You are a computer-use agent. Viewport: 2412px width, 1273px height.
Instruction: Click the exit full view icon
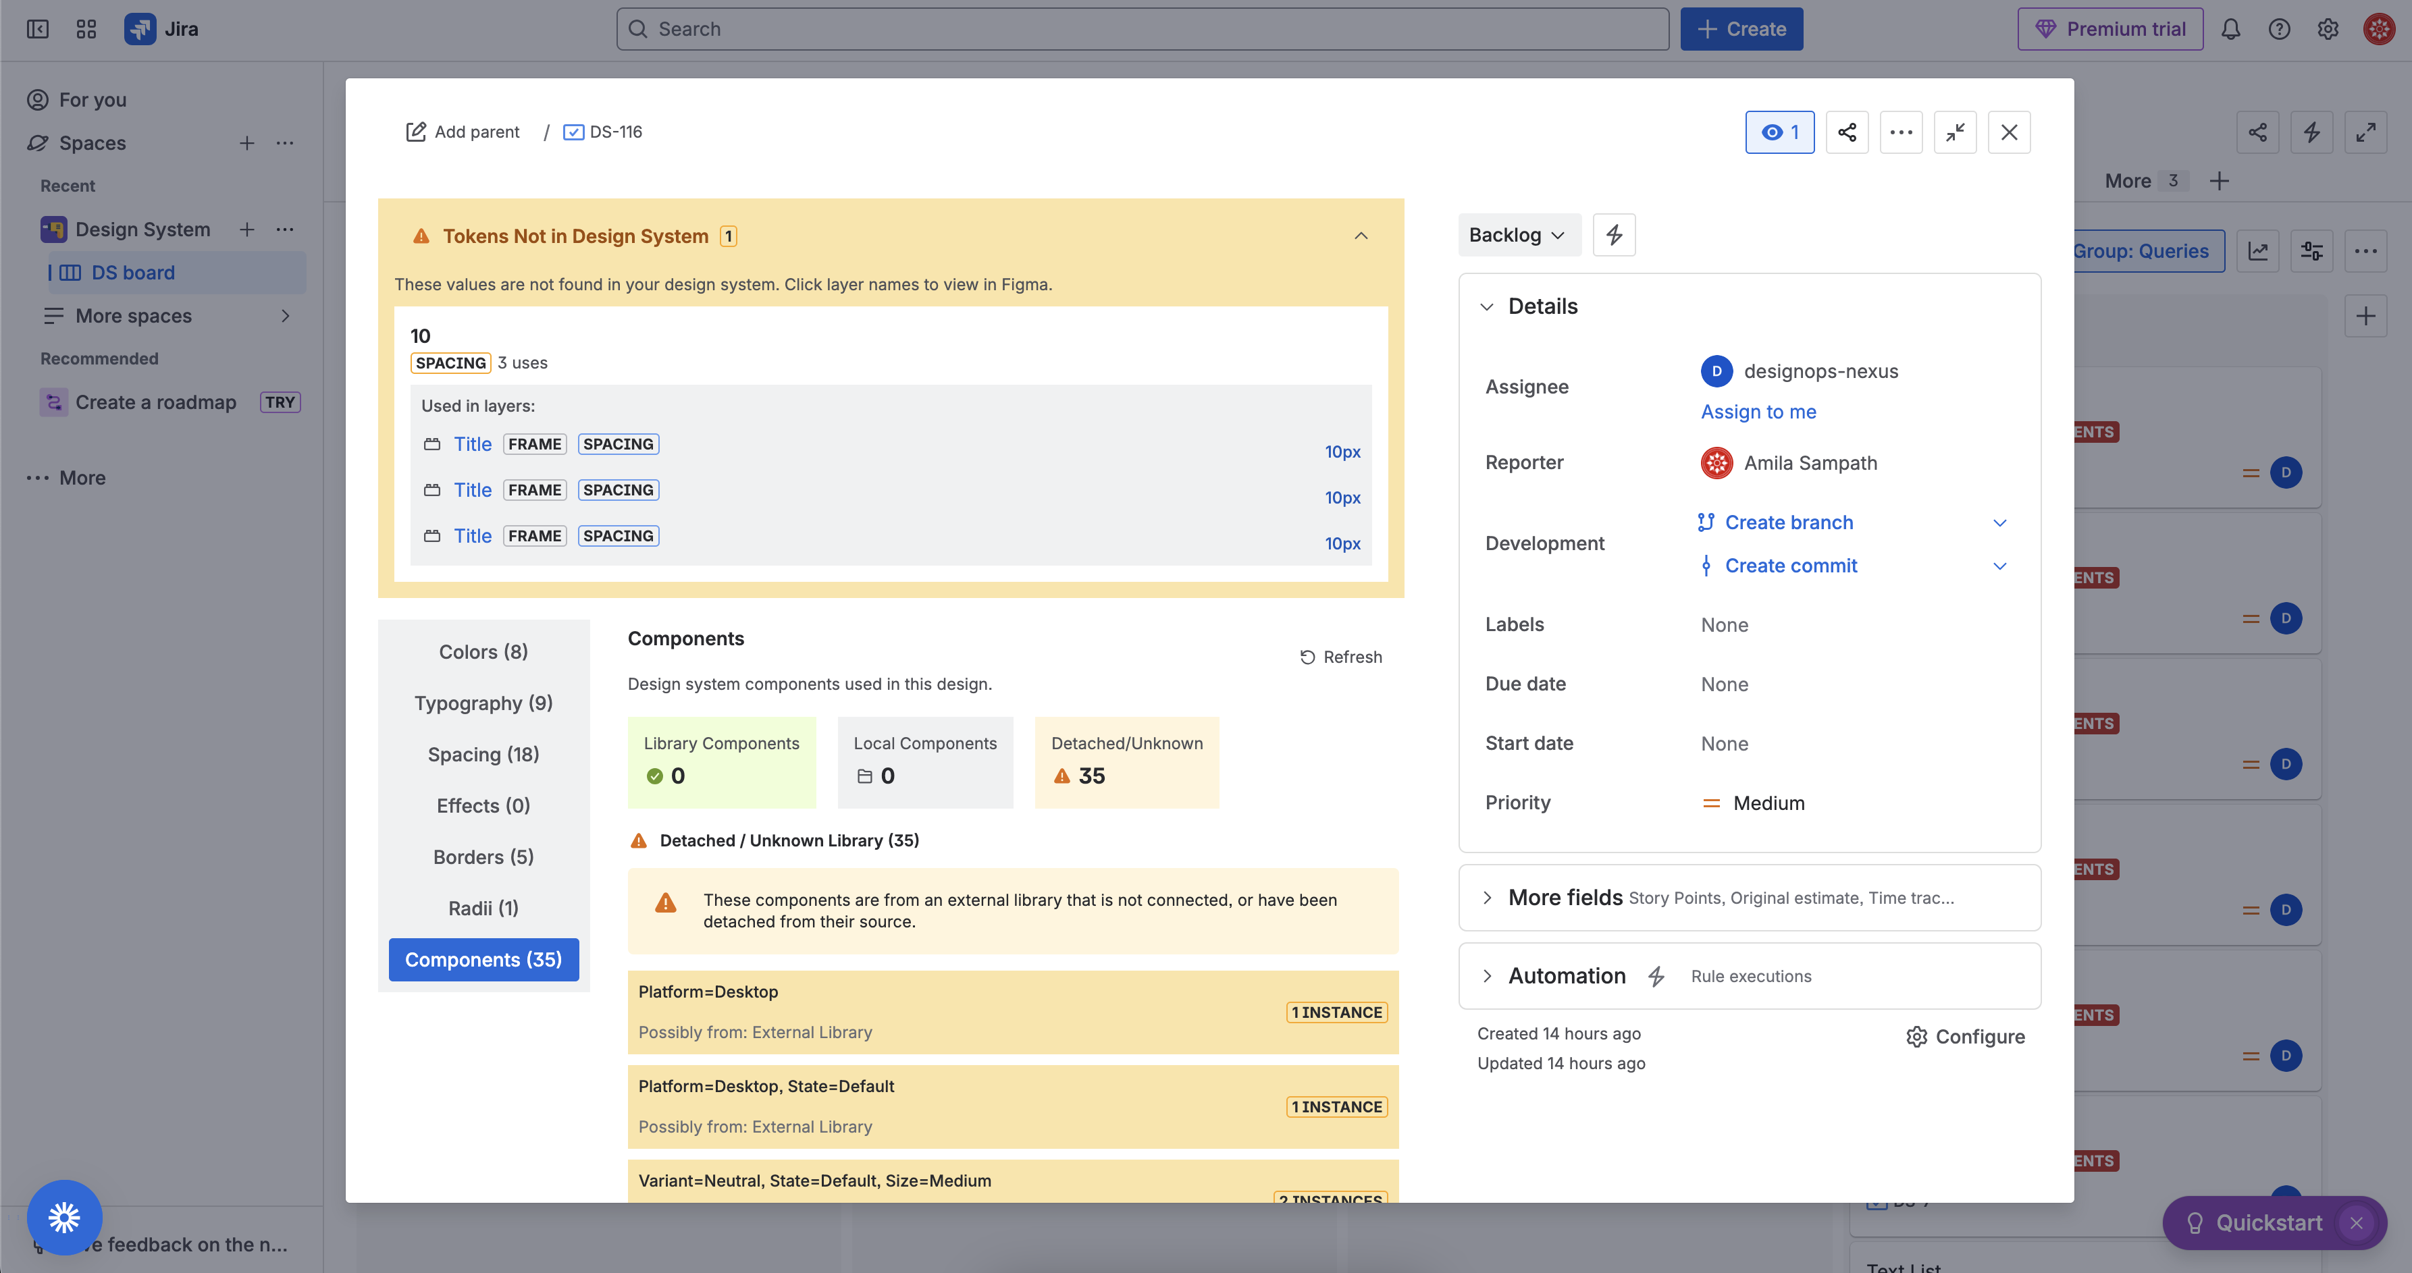[1955, 132]
